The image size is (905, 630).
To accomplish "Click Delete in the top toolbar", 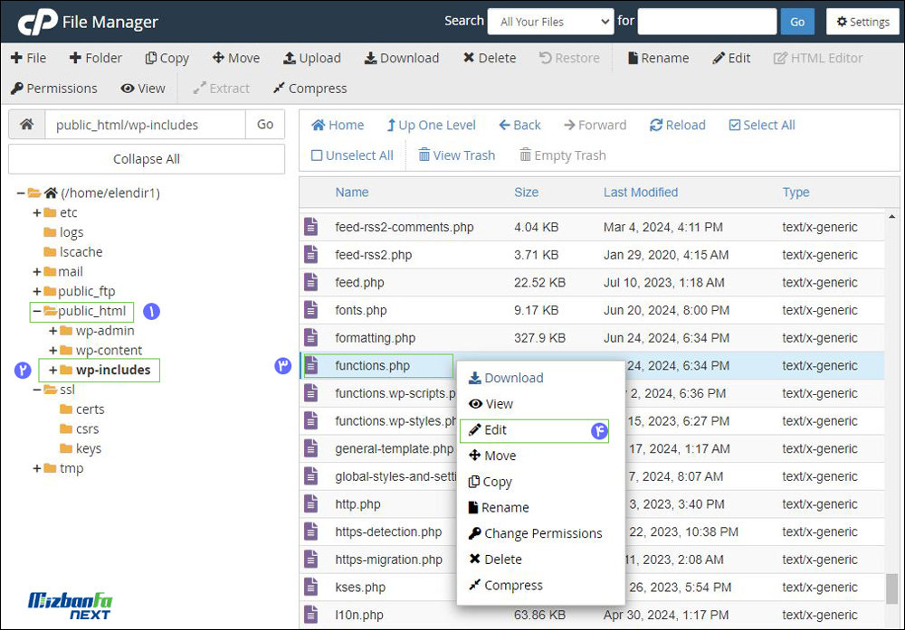I will click(x=490, y=58).
